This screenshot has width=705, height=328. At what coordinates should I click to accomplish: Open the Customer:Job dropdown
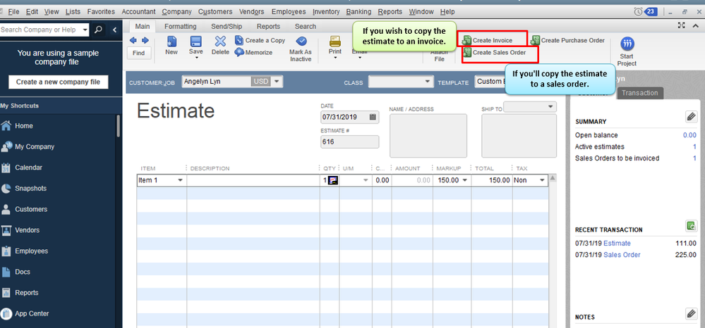click(x=277, y=82)
